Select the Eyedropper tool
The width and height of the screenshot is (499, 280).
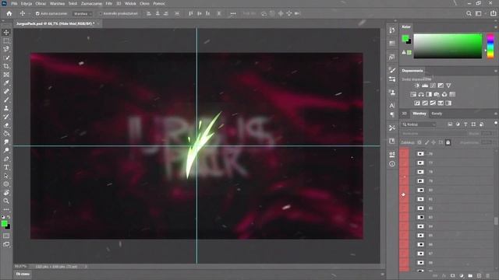coord(6,83)
